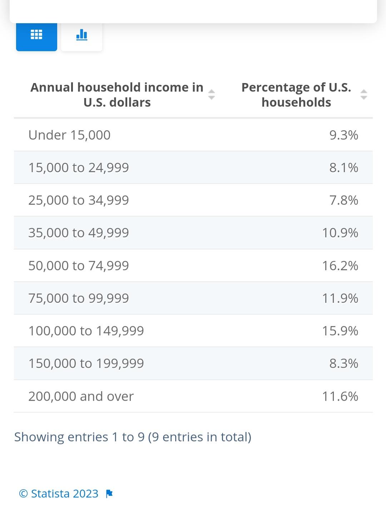Switch to table view icon

pos(36,35)
